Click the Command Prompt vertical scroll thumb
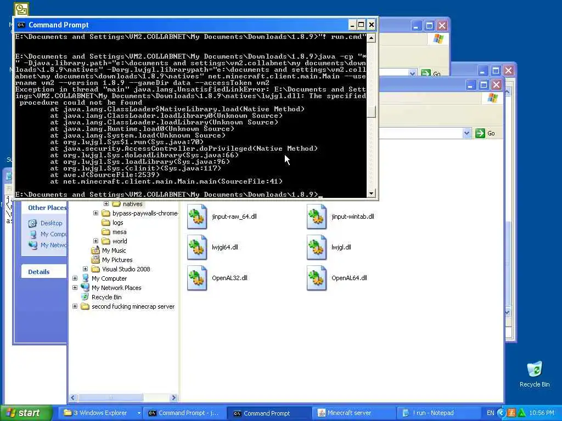The height and width of the screenshot is (421, 562). point(372,111)
